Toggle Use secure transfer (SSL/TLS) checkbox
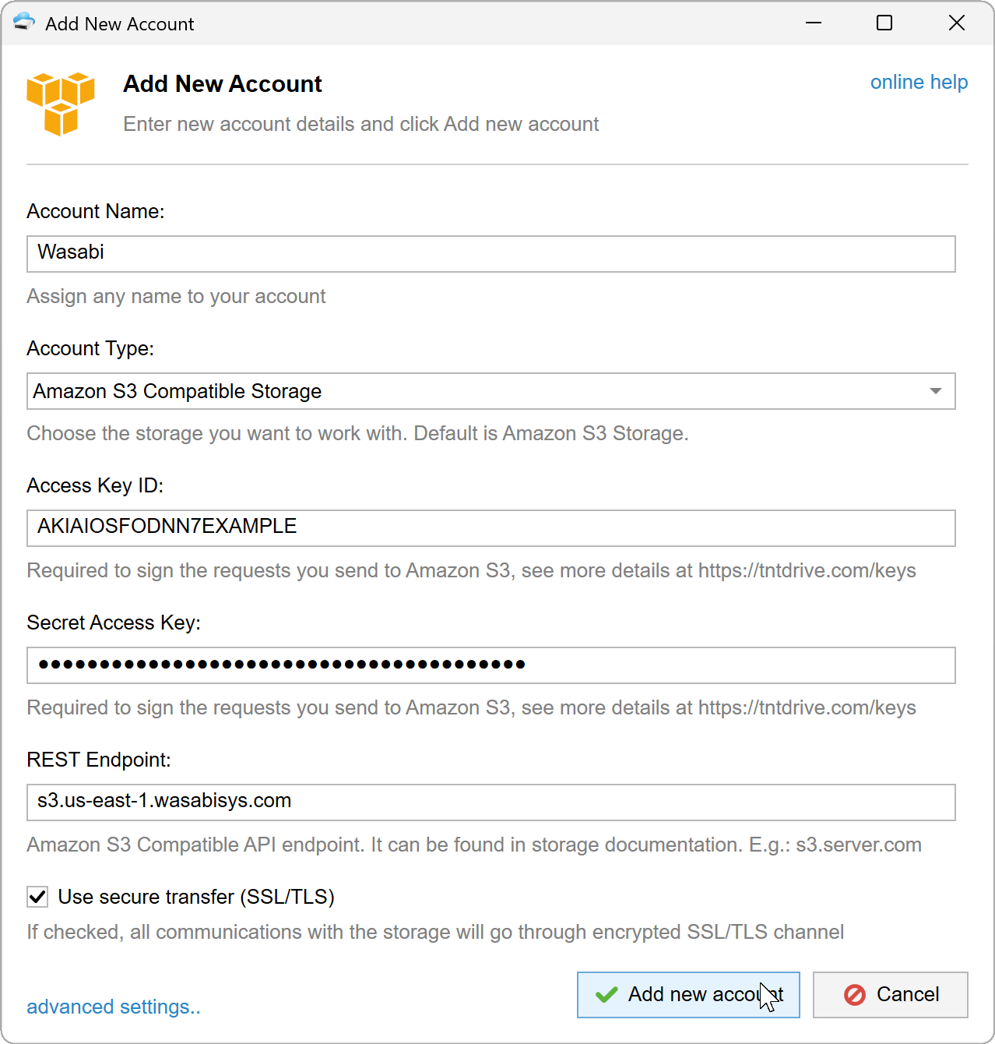Viewport: 995px width, 1044px height. [37, 897]
